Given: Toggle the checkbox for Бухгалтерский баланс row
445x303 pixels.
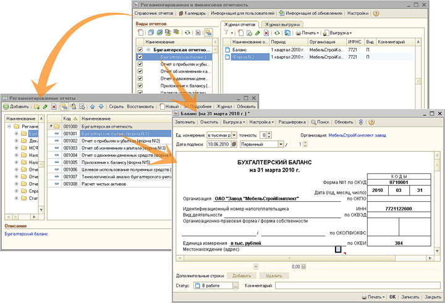Looking at the screenshot, I should [x=140, y=57].
